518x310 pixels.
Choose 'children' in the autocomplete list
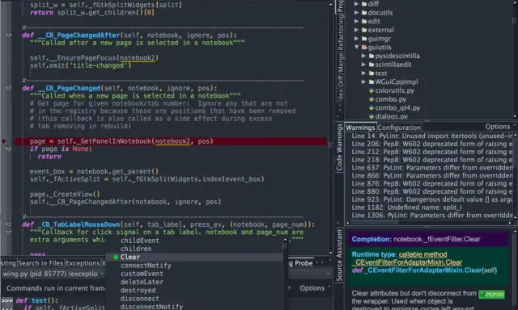click(136, 249)
